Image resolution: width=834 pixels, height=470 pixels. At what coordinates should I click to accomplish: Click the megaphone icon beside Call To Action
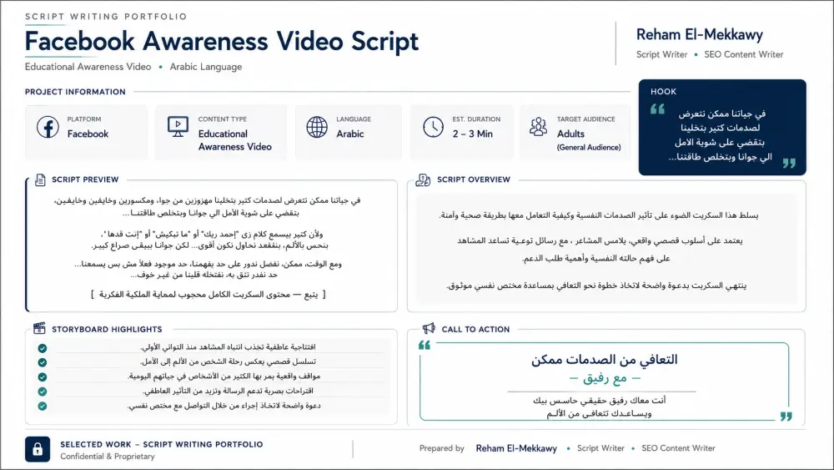(x=429, y=328)
